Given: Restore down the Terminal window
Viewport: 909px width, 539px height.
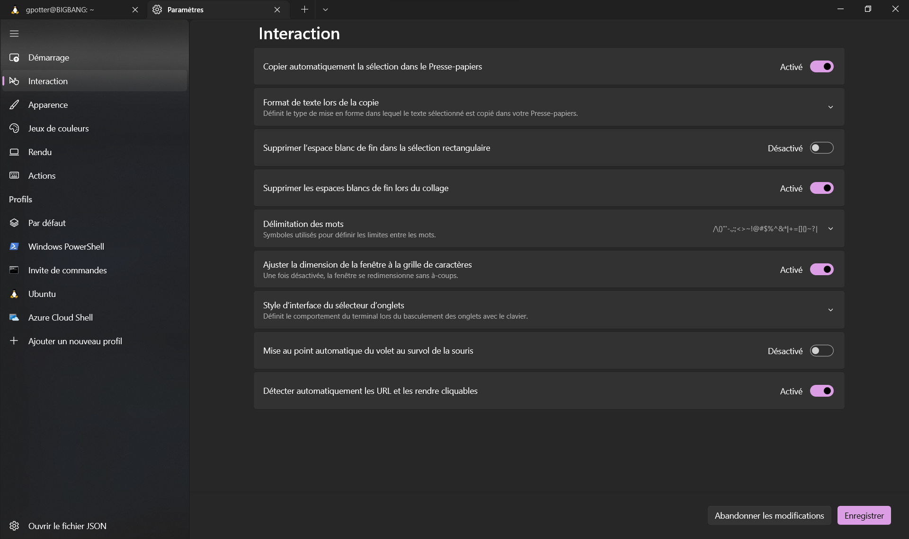Looking at the screenshot, I should [x=868, y=9].
